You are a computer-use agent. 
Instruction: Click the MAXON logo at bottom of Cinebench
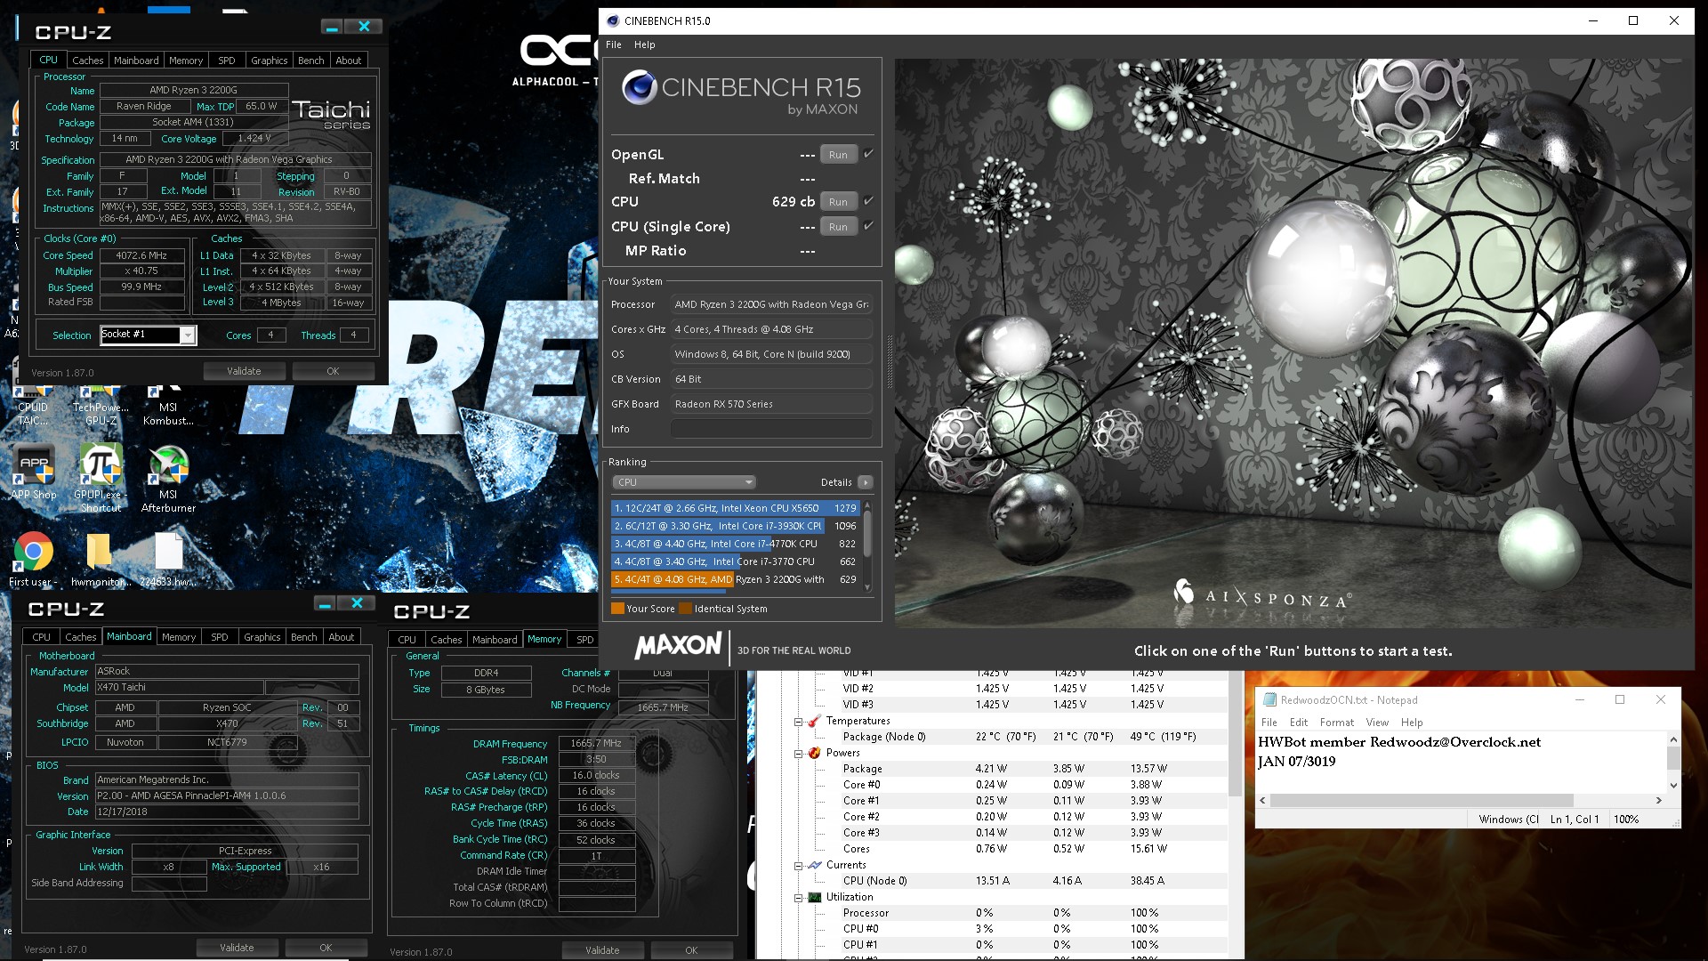(x=678, y=646)
